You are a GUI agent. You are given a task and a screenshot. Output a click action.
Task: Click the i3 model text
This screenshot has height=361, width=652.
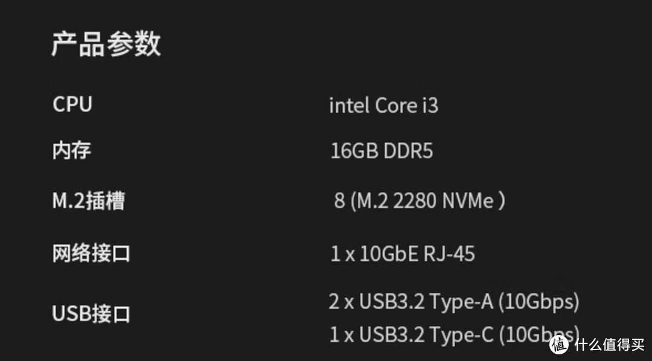coord(429,106)
